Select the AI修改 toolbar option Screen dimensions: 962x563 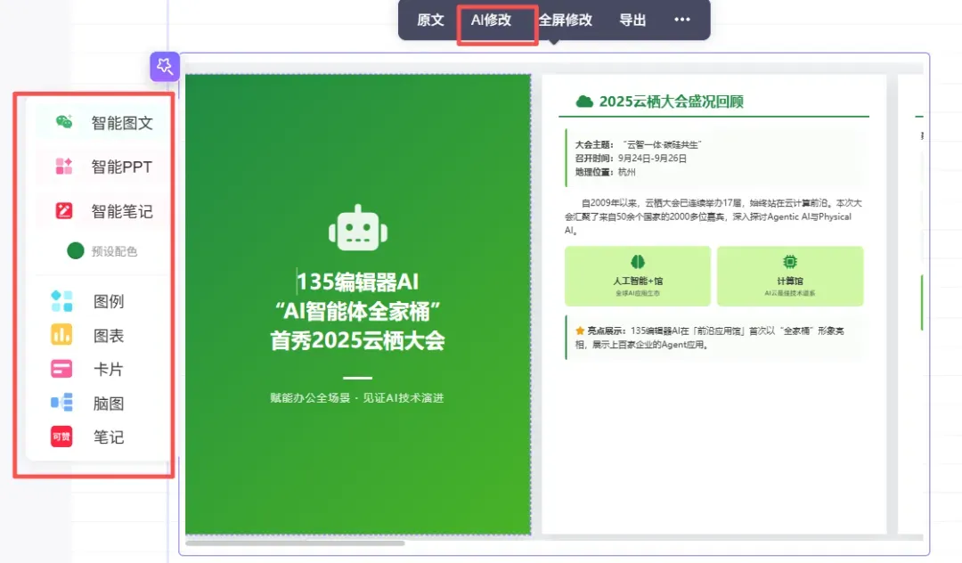491,20
